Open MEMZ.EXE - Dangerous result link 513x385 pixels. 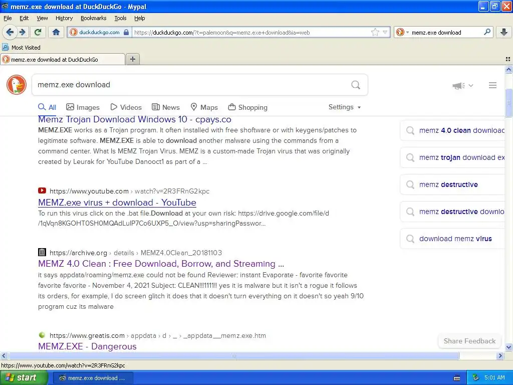[x=87, y=346]
